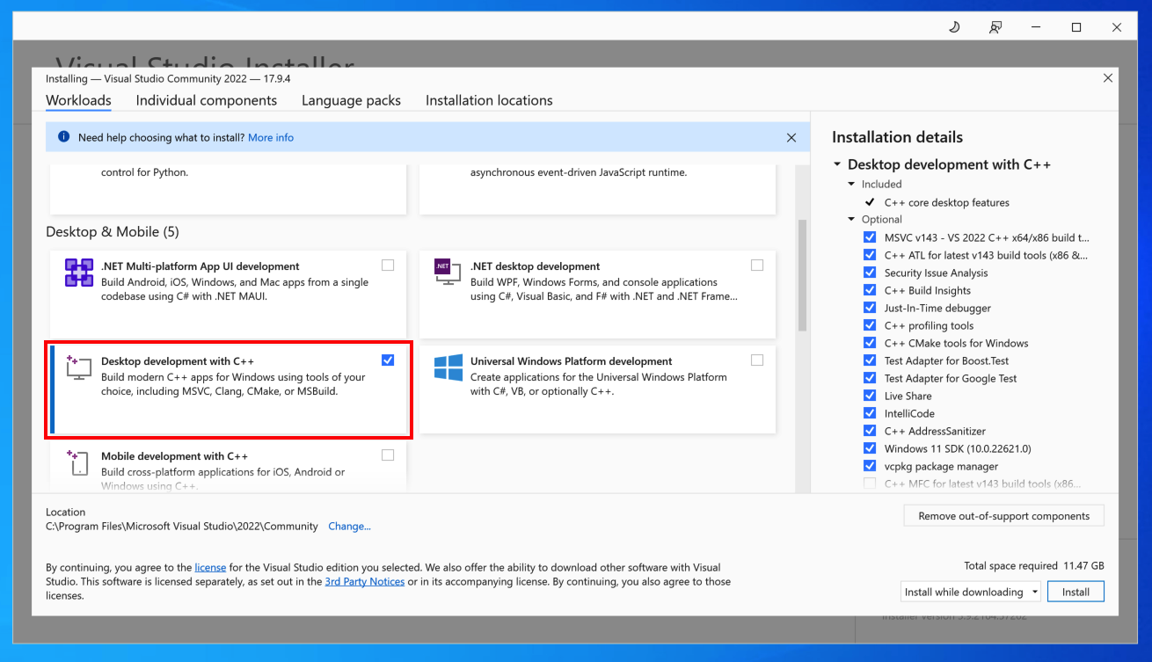Uncheck the C++ Build Insights option
Viewport: 1152px width, 662px height.
click(870, 290)
